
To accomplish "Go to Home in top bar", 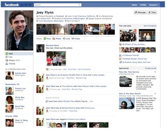I will point(134,5).
